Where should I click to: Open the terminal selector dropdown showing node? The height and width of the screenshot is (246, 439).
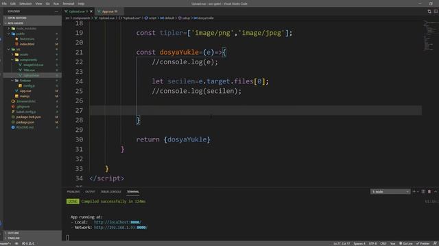tap(390, 192)
